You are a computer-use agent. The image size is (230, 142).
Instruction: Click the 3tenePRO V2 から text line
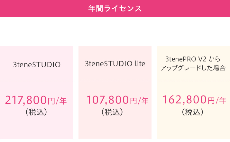[x=193, y=59]
